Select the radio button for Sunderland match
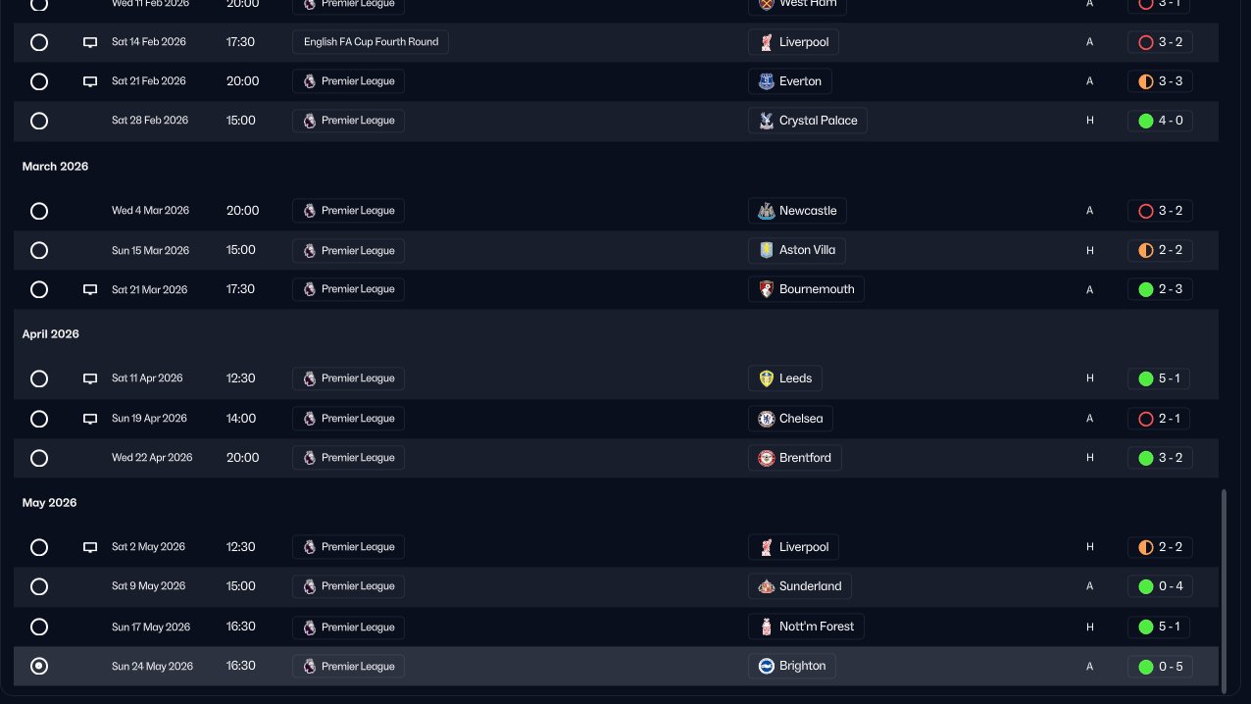 (39, 586)
